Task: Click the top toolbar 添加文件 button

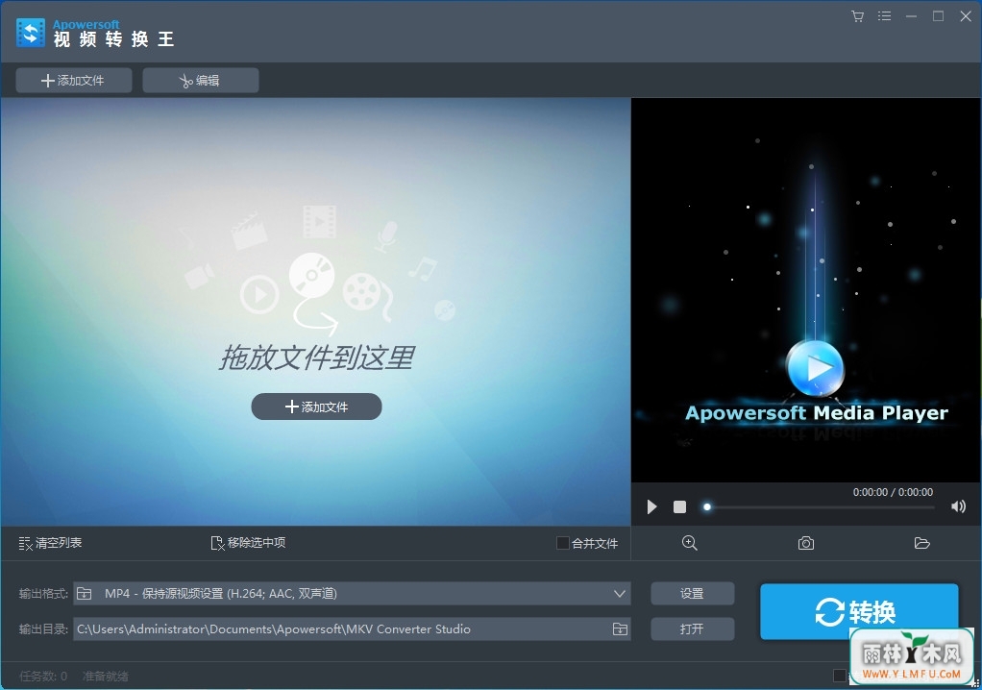Action: (74, 81)
